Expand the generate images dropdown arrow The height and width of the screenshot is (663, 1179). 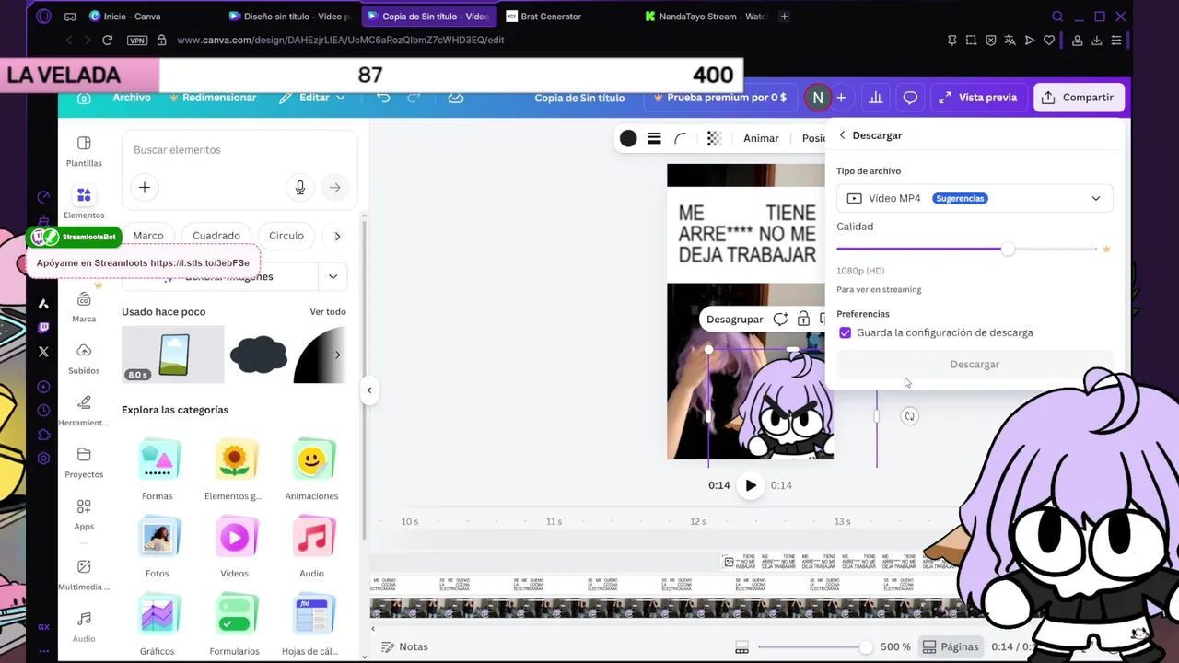[x=332, y=276]
